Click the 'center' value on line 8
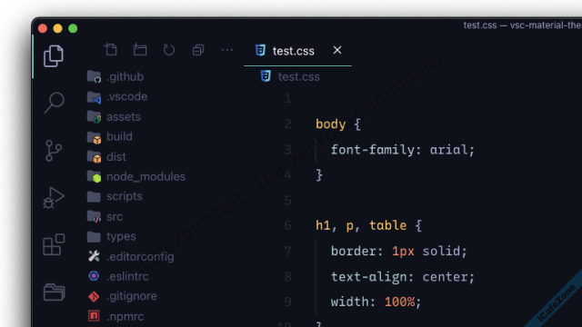The height and width of the screenshot is (327, 582). coord(445,277)
